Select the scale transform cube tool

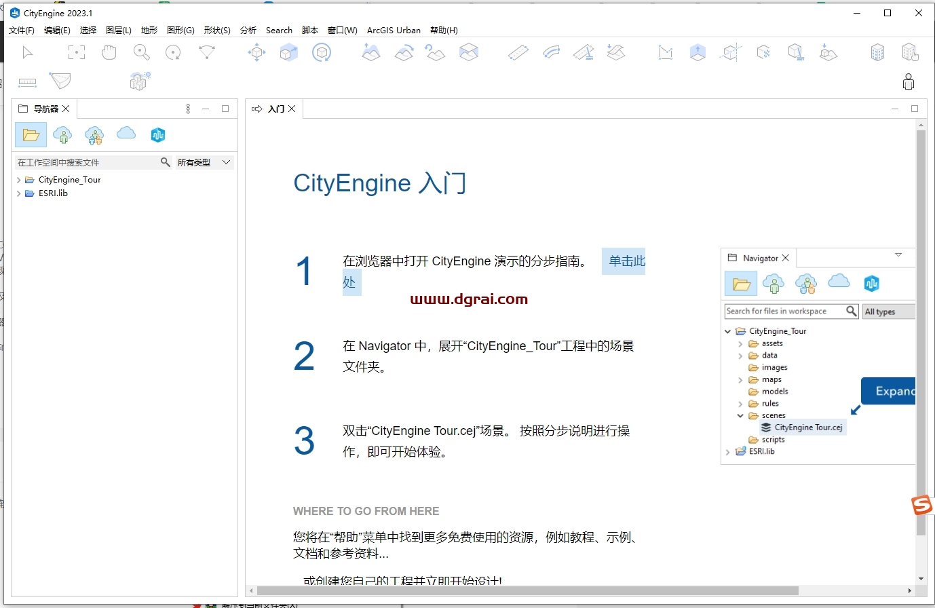(289, 52)
